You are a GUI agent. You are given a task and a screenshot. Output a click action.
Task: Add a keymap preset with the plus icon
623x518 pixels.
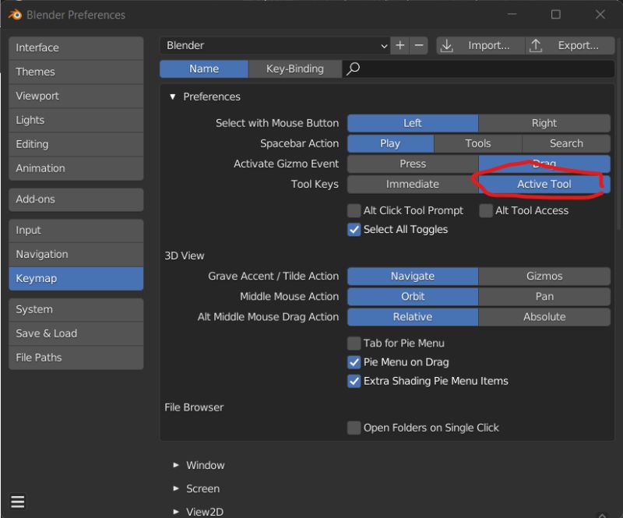coord(399,45)
